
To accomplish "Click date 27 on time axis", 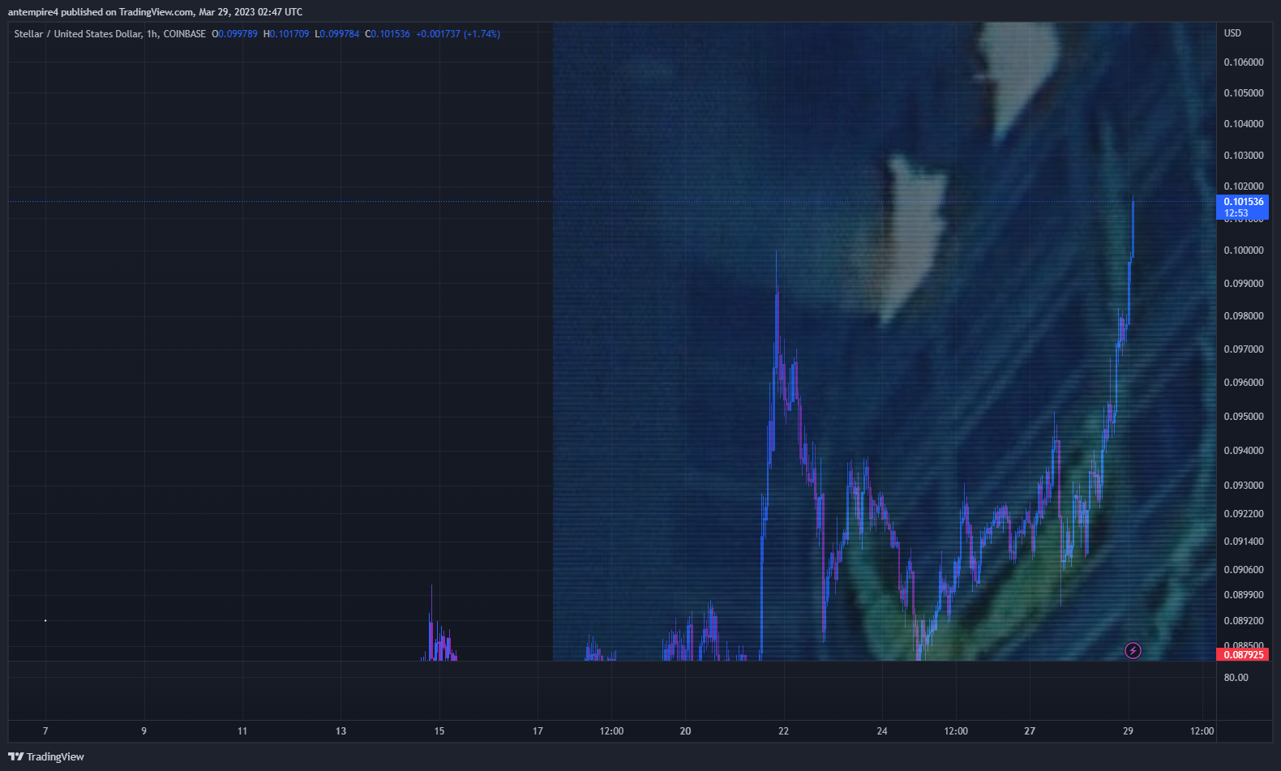I will point(1030,731).
